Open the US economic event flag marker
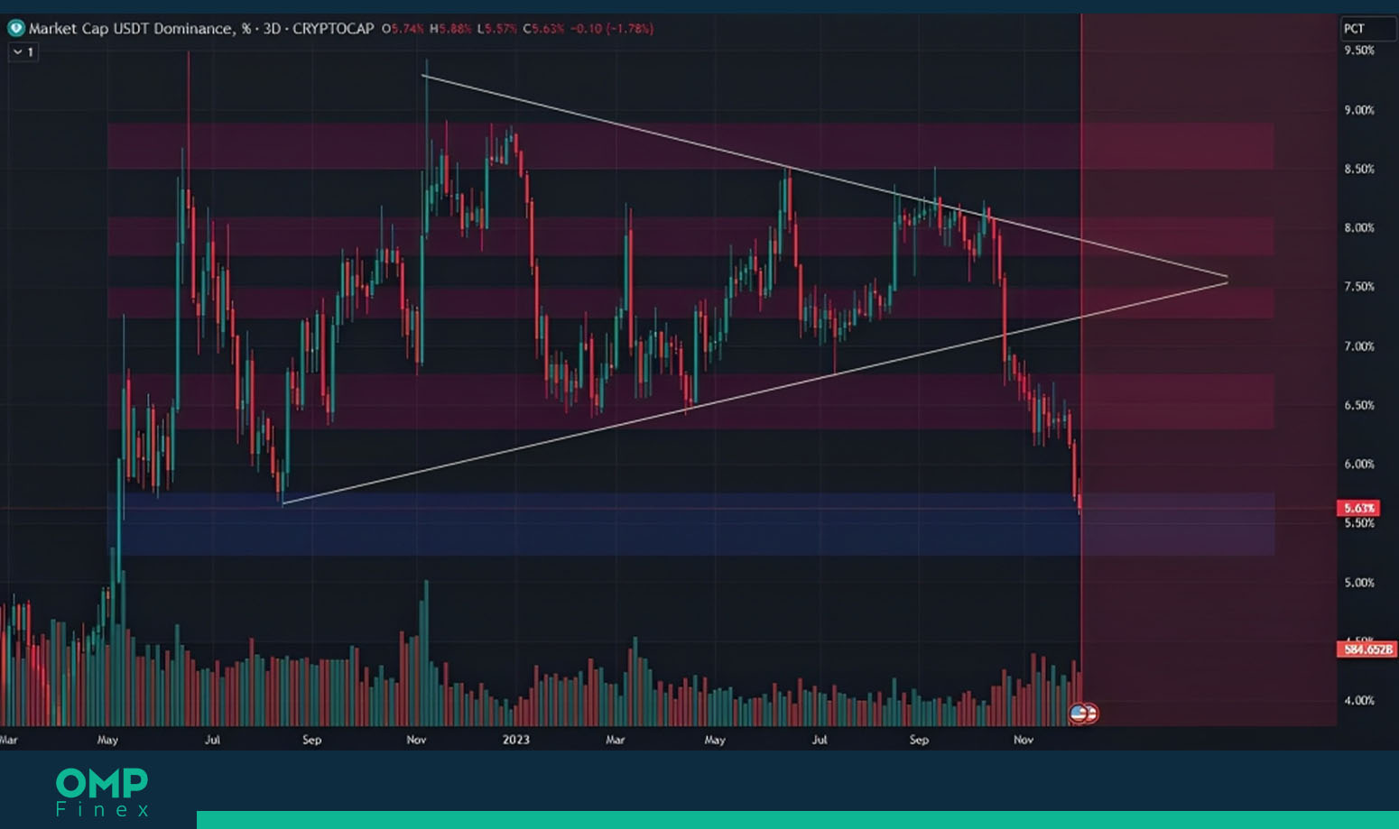The image size is (1399, 829). coord(1083,714)
